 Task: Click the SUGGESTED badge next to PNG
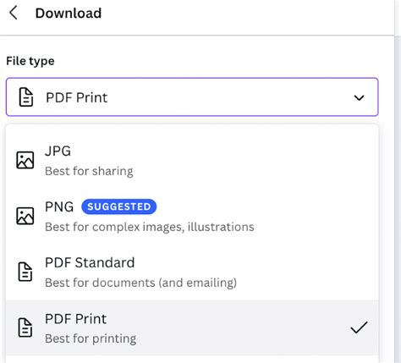point(118,206)
